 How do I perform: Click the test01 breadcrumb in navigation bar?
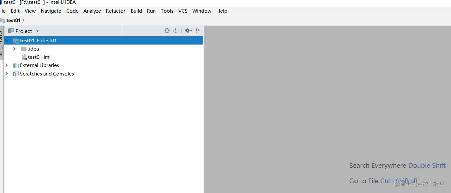click(13, 21)
